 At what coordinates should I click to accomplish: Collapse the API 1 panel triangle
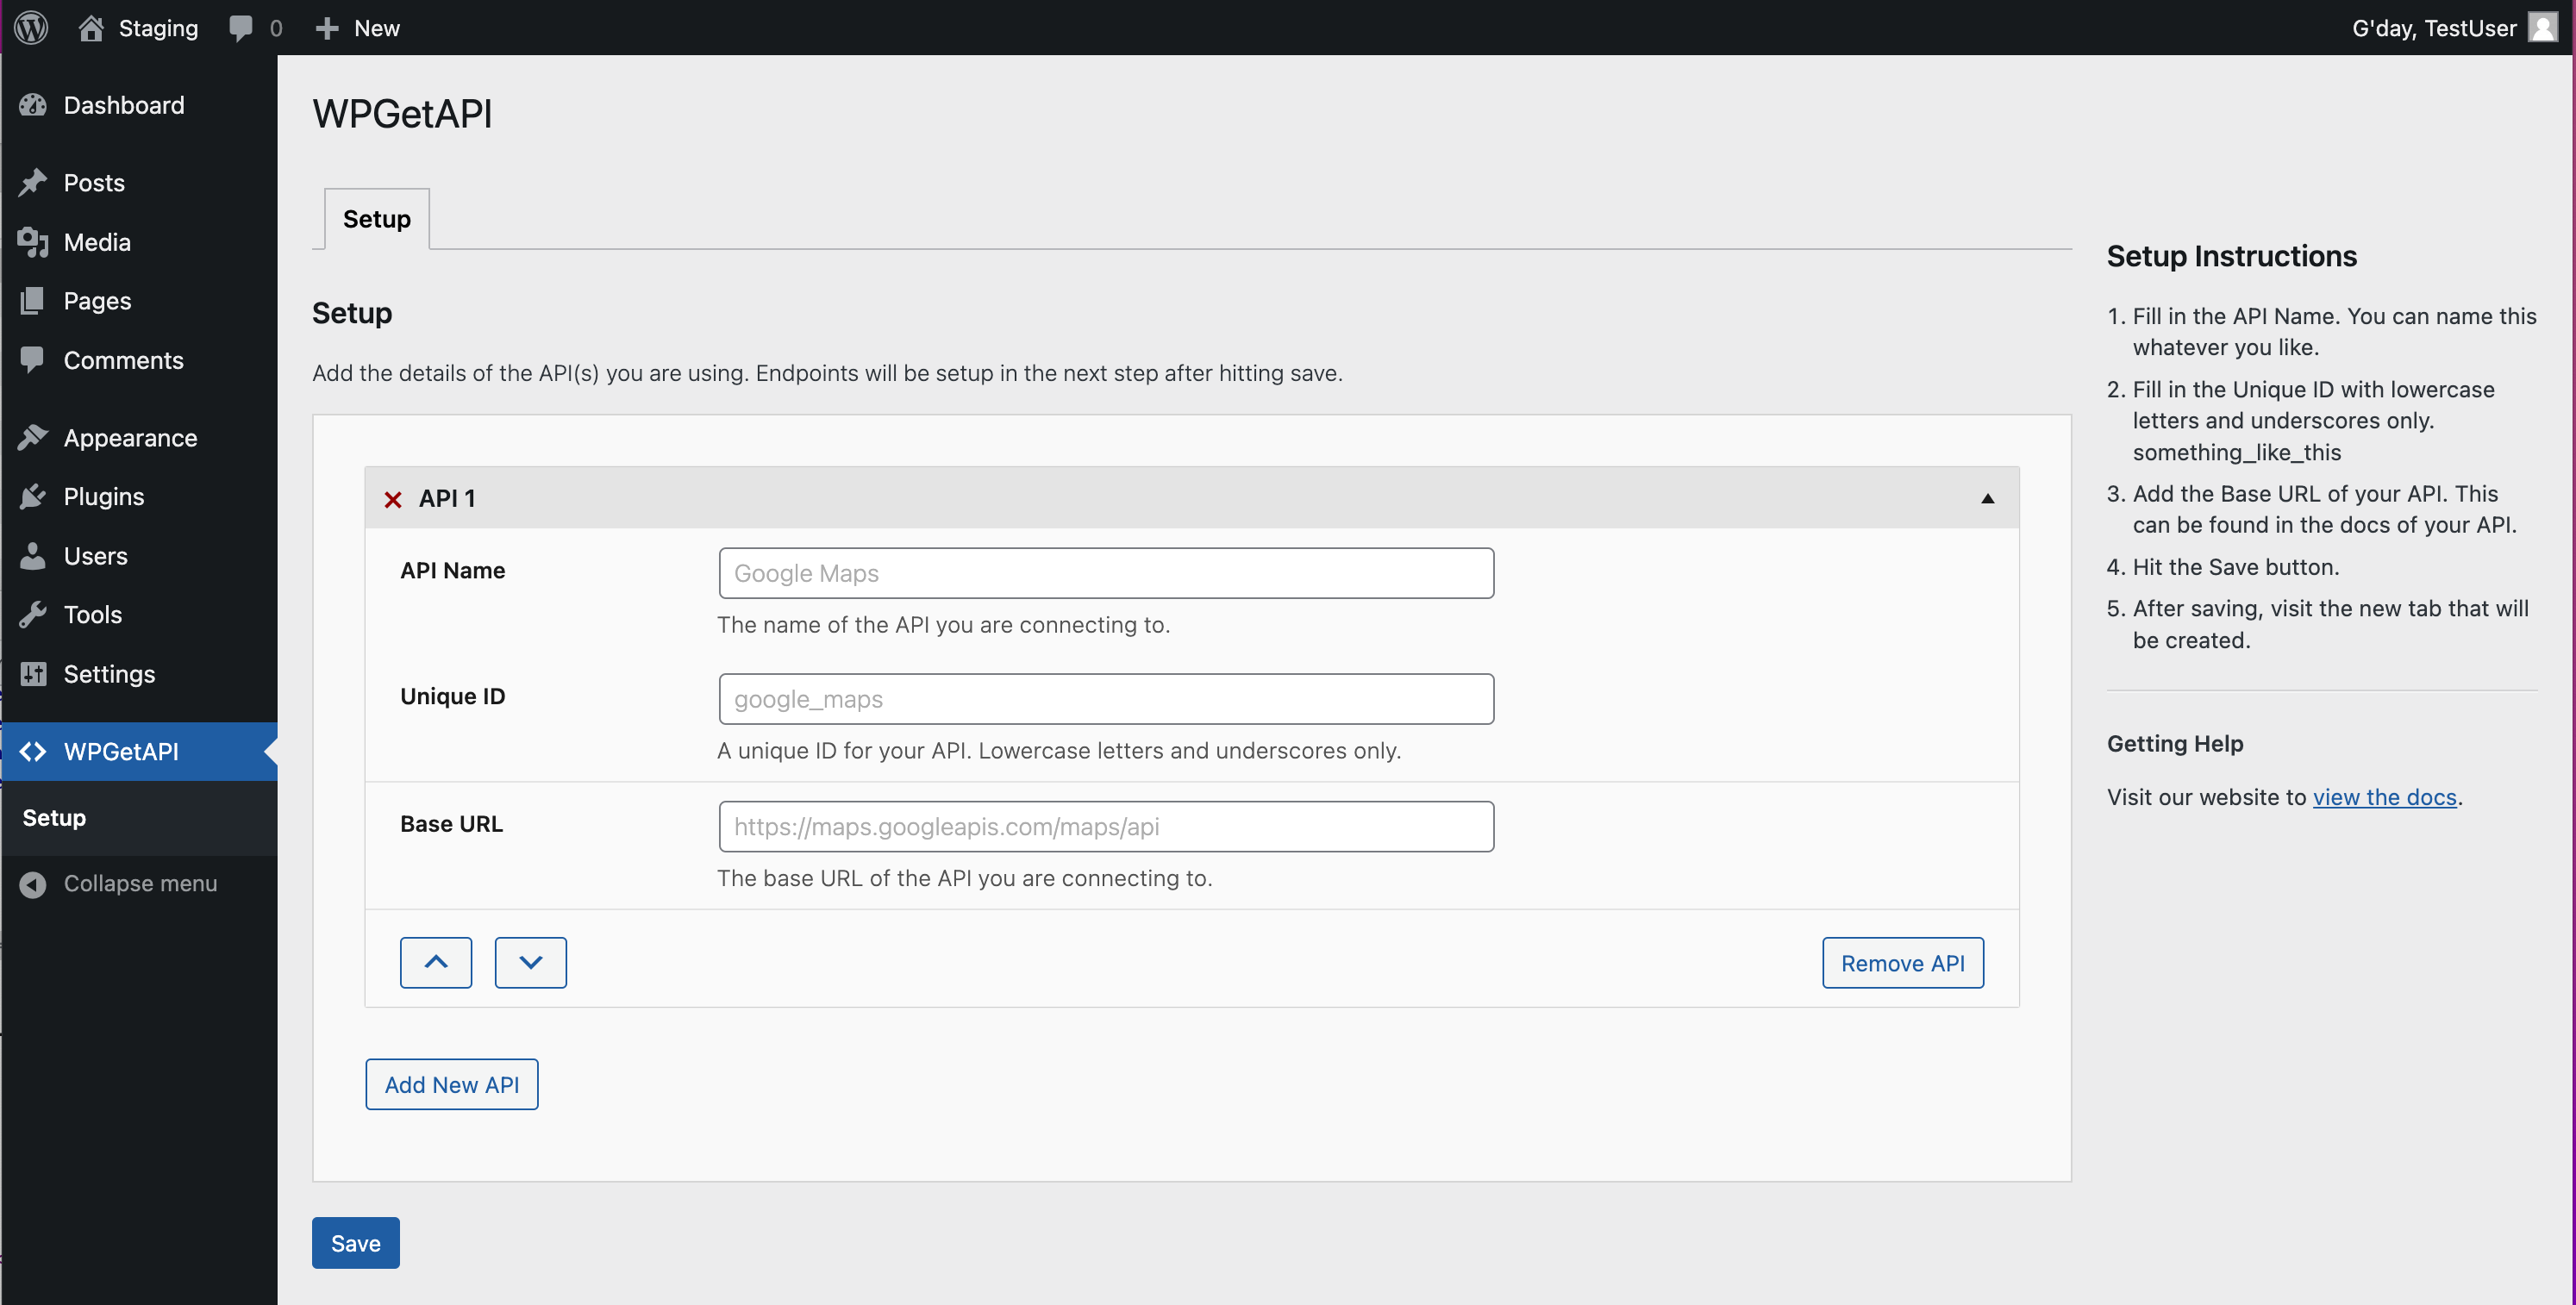(x=1988, y=498)
